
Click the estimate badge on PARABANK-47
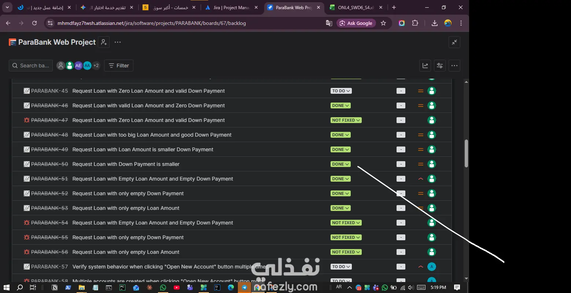[401, 120]
